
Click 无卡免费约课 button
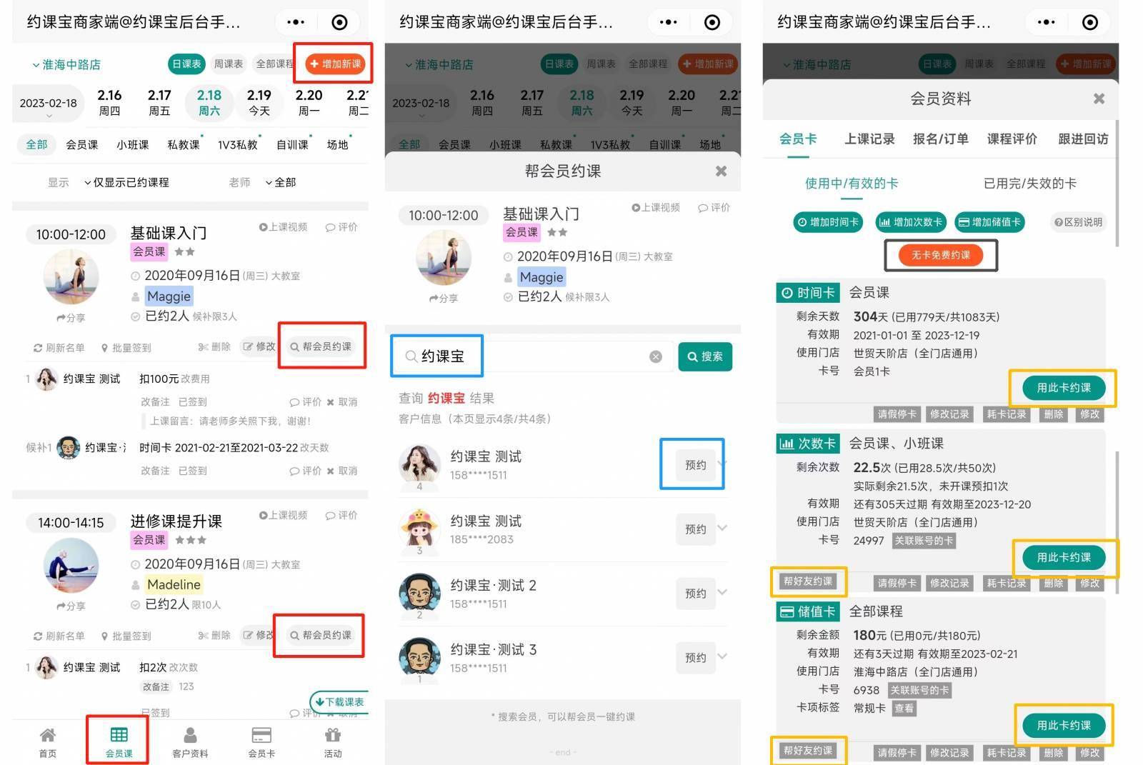point(940,255)
